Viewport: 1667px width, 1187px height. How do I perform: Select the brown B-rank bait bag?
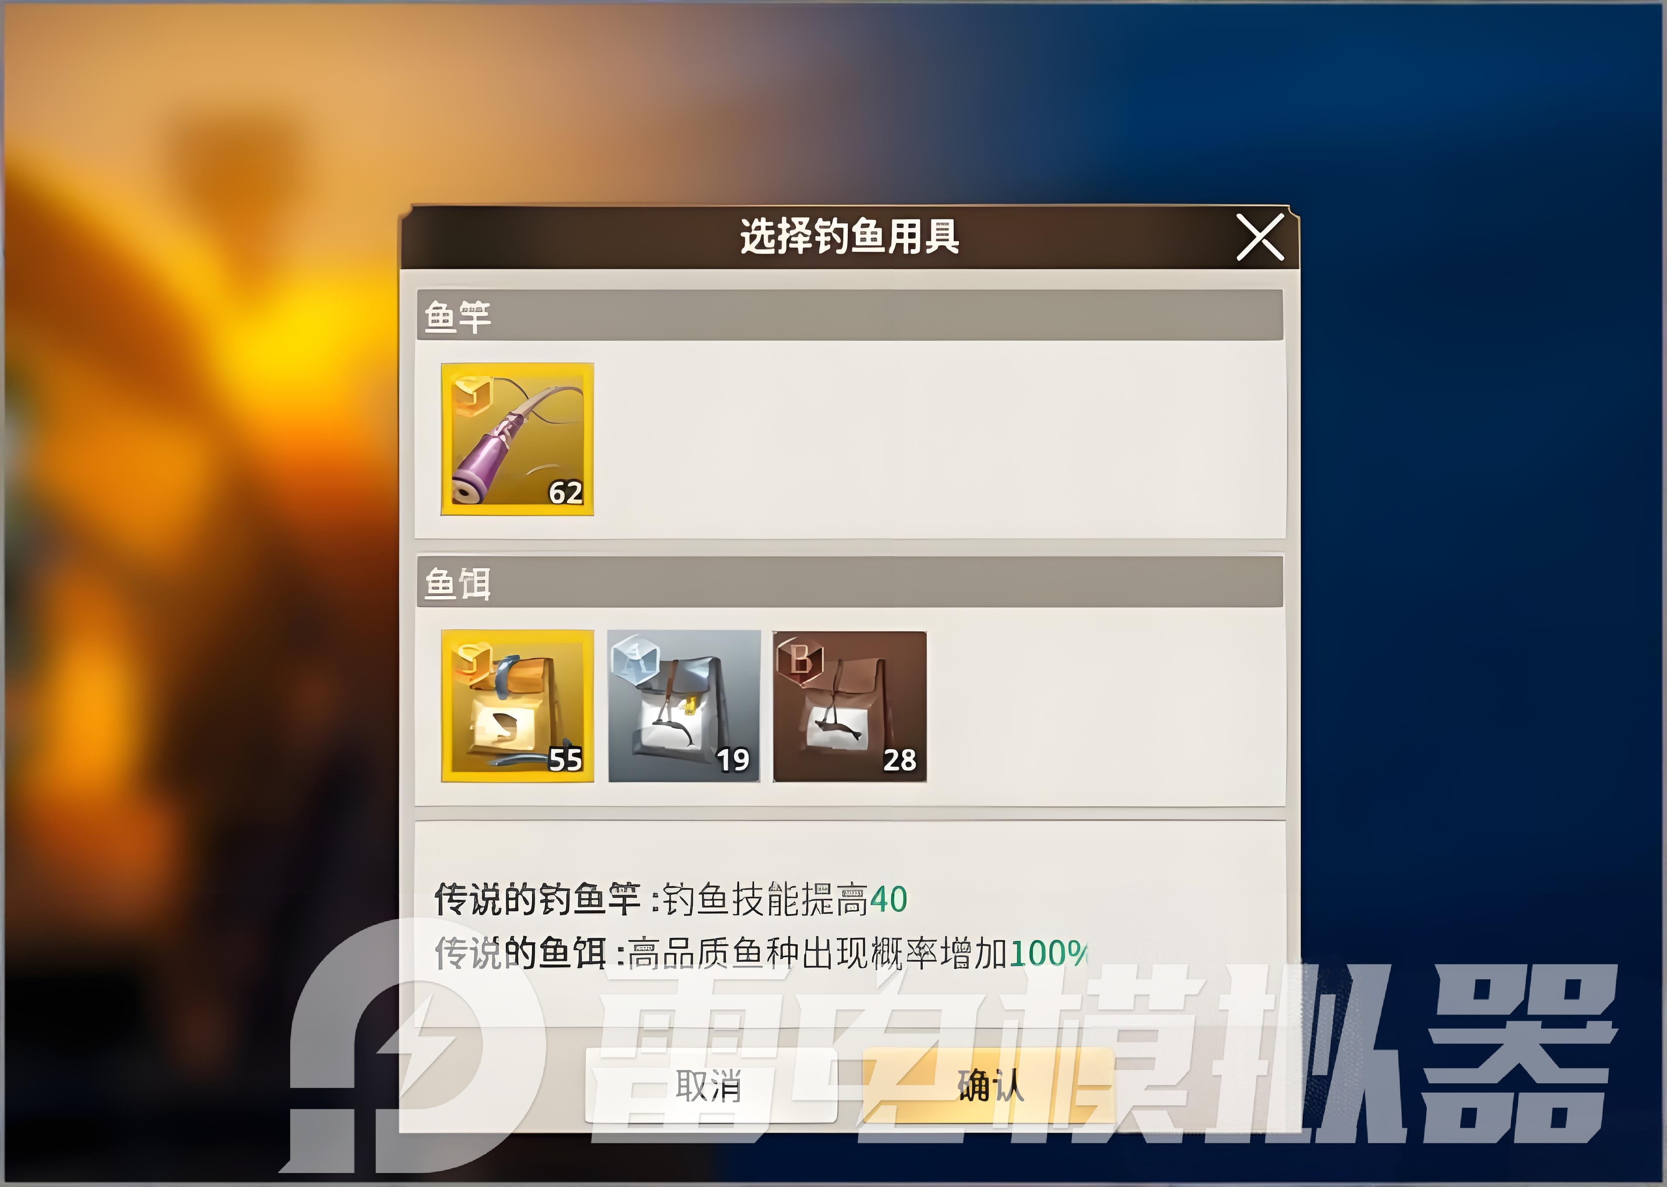(x=850, y=706)
